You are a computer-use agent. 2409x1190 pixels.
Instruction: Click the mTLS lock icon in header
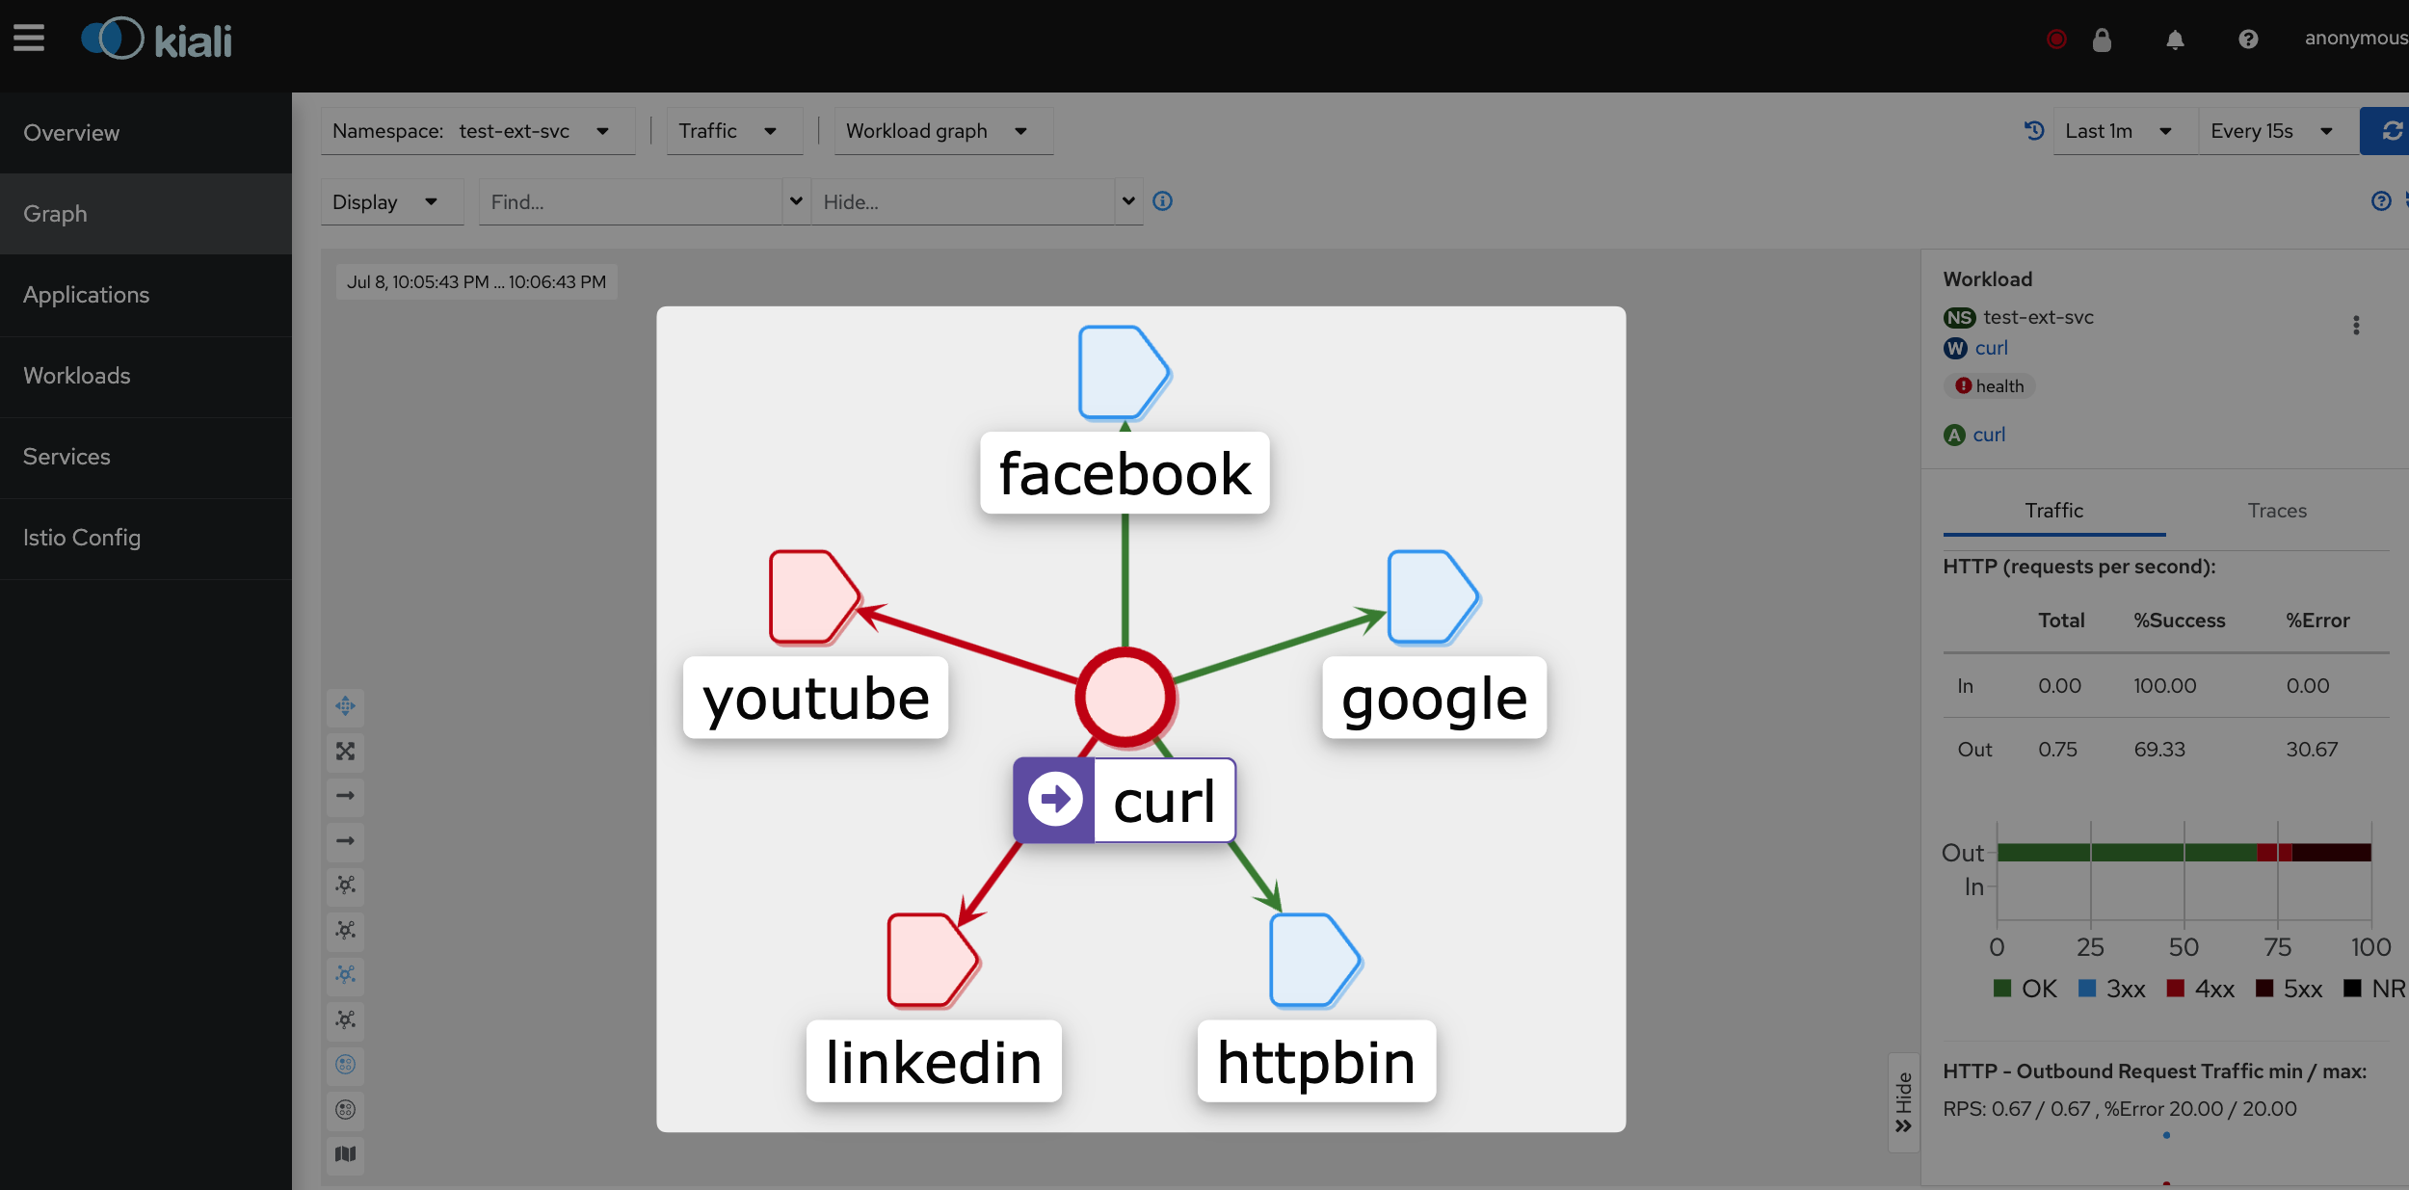[2102, 40]
